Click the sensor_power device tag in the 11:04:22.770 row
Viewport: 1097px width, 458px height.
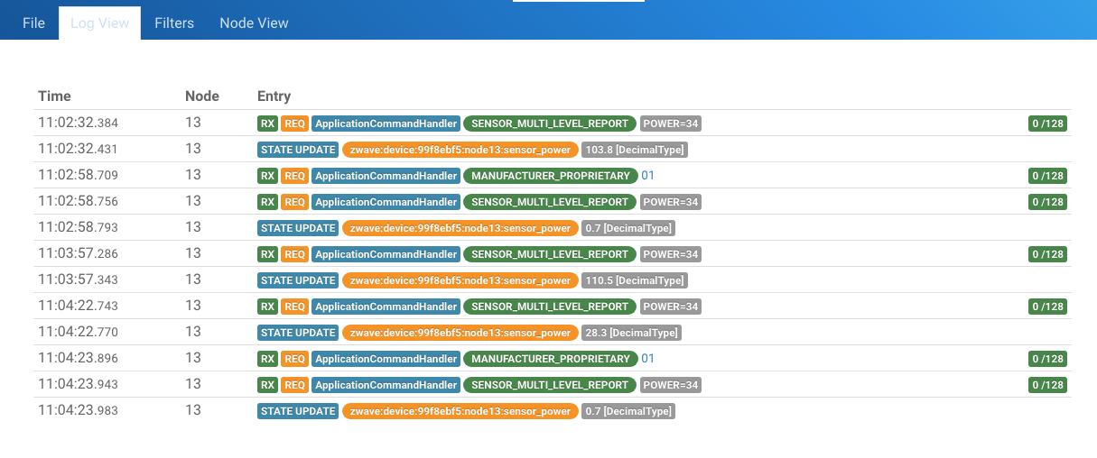460,333
